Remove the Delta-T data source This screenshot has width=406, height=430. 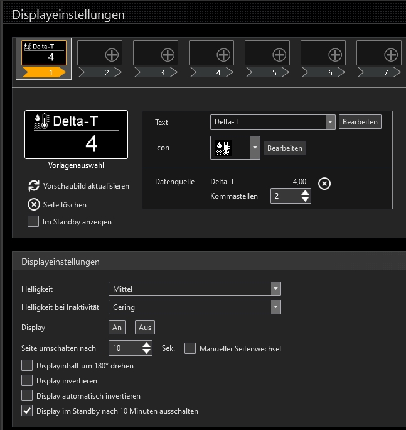pos(324,184)
